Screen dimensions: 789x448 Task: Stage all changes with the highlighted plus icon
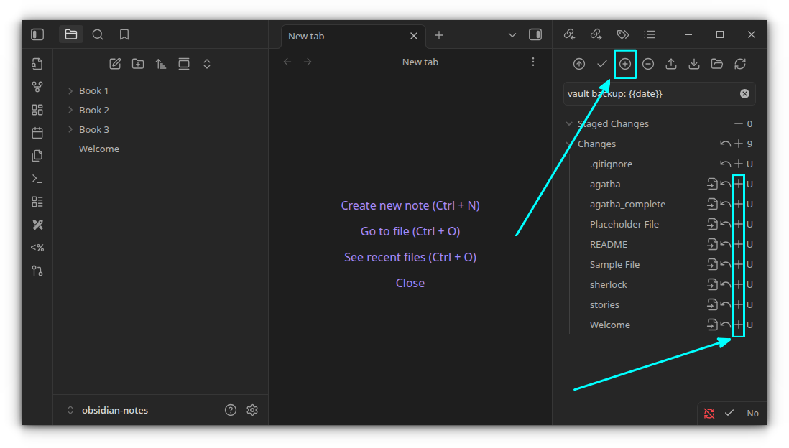pos(624,64)
